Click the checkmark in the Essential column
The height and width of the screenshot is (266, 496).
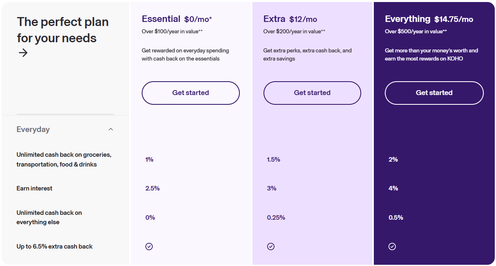[x=149, y=246]
